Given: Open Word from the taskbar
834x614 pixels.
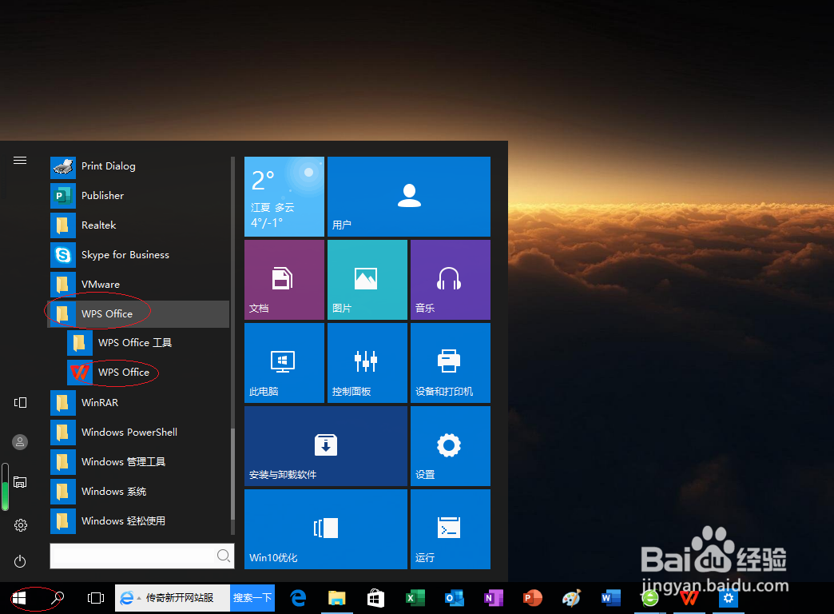Looking at the screenshot, I should click(x=610, y=598).
